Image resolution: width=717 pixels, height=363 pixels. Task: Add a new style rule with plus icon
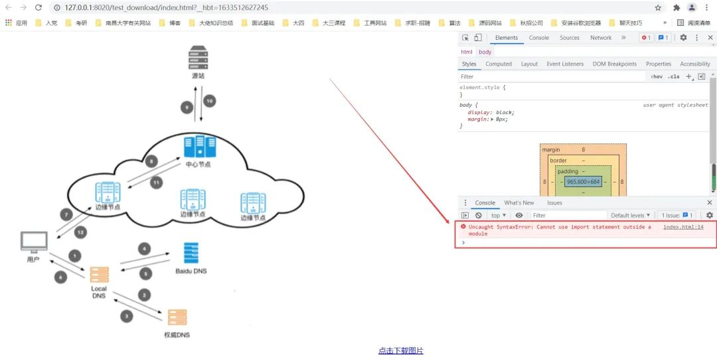point(688,77)
